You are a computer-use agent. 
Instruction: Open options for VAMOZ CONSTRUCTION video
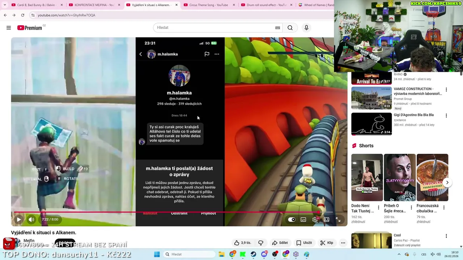(x=446, y=90)
